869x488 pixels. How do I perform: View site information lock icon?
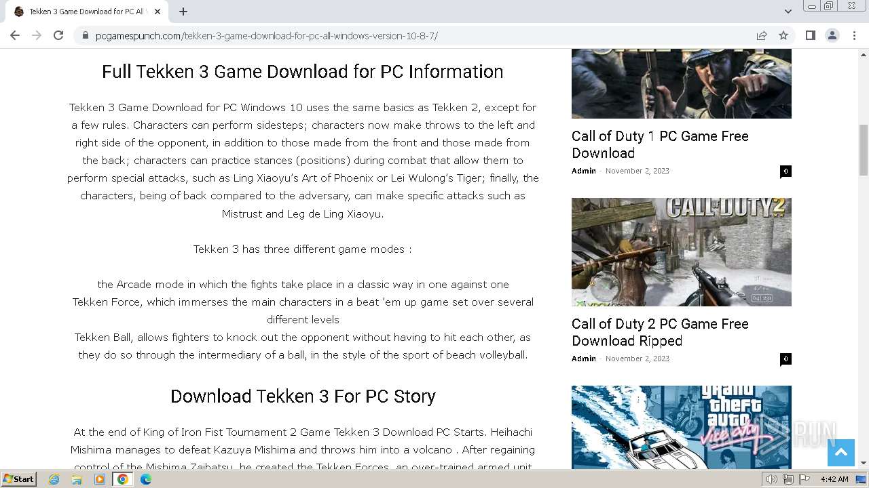[85, 35]
